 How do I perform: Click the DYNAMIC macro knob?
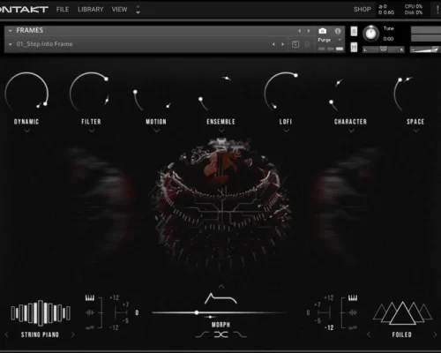tap(26, 93)
